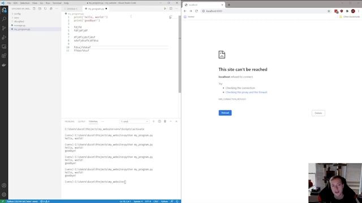The height and width of the screenshot is (203, 362).
Task: Switch to the PROBLEMS panel tab
Action: (x=70, y=122)
